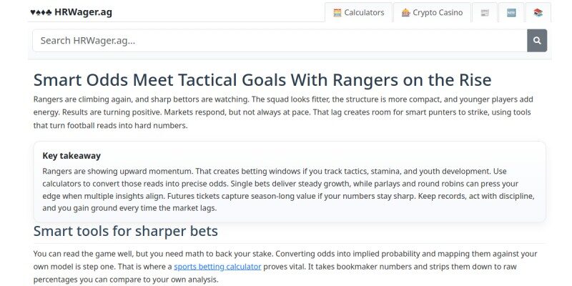Image resolution: width=572 pixels, height=286 pixels.
Task: Follow the sports betting calculator link
Action: [x=217, y=267]
